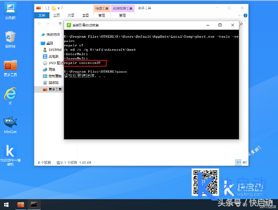The width and height of the screenshot is (278, 210).
Task: Click the '8 个项目' status bar text
Action: point(44,163)
